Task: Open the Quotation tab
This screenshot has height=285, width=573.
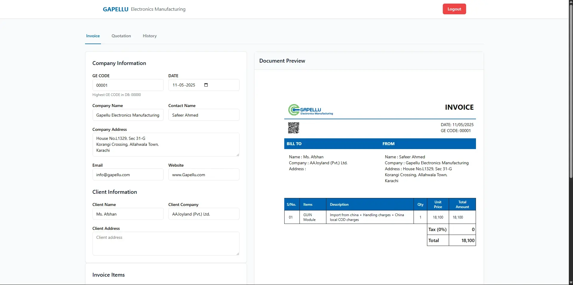Action: point(121,36)
